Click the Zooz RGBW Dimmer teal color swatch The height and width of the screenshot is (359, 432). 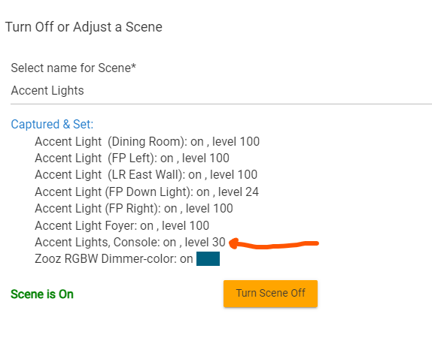(208, 258)
